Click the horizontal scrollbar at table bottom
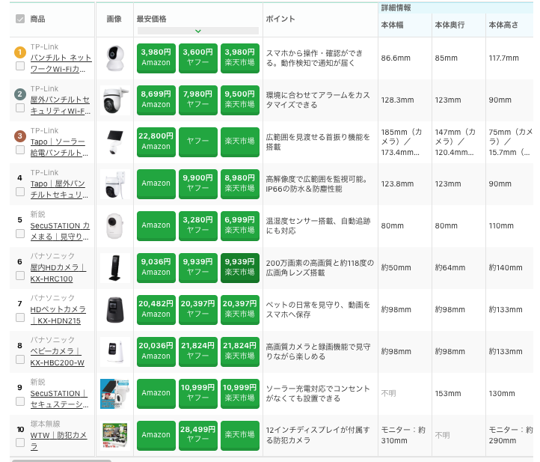 (61, 460)
